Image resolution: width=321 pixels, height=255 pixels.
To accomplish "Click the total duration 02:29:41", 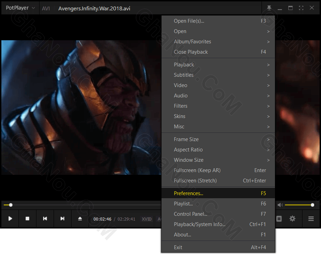I will 126,219.
